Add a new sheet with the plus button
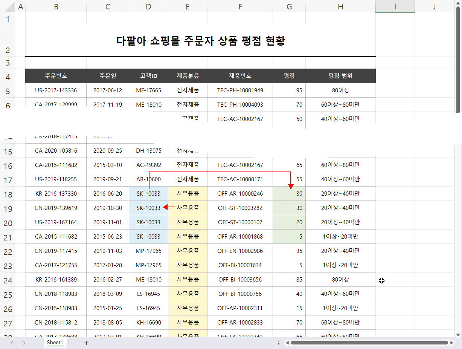The height and width of the screenshot is (349, 462). coord(86,343)
